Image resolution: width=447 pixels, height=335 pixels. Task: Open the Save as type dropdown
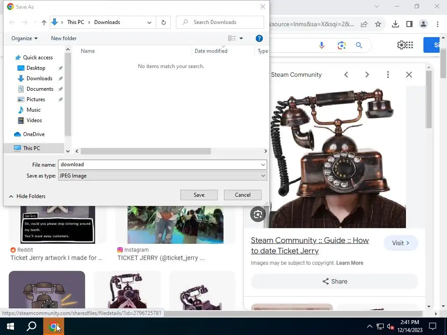point(162,176)
